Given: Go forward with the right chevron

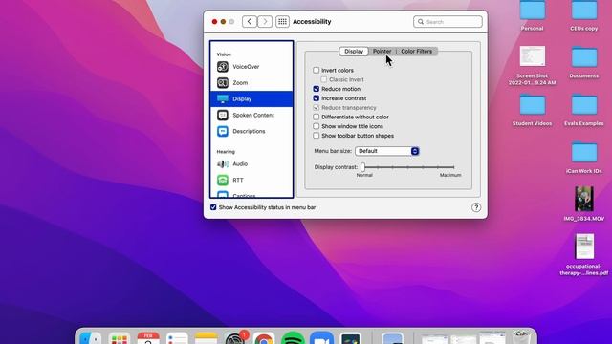Looking at the screenshot, I should (265, 21).
